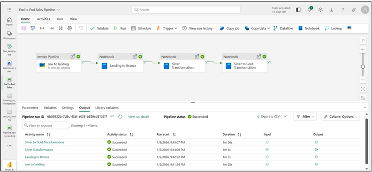Click the zoom to fit icon
Screen dimensions: 372x172
point(363,89)
